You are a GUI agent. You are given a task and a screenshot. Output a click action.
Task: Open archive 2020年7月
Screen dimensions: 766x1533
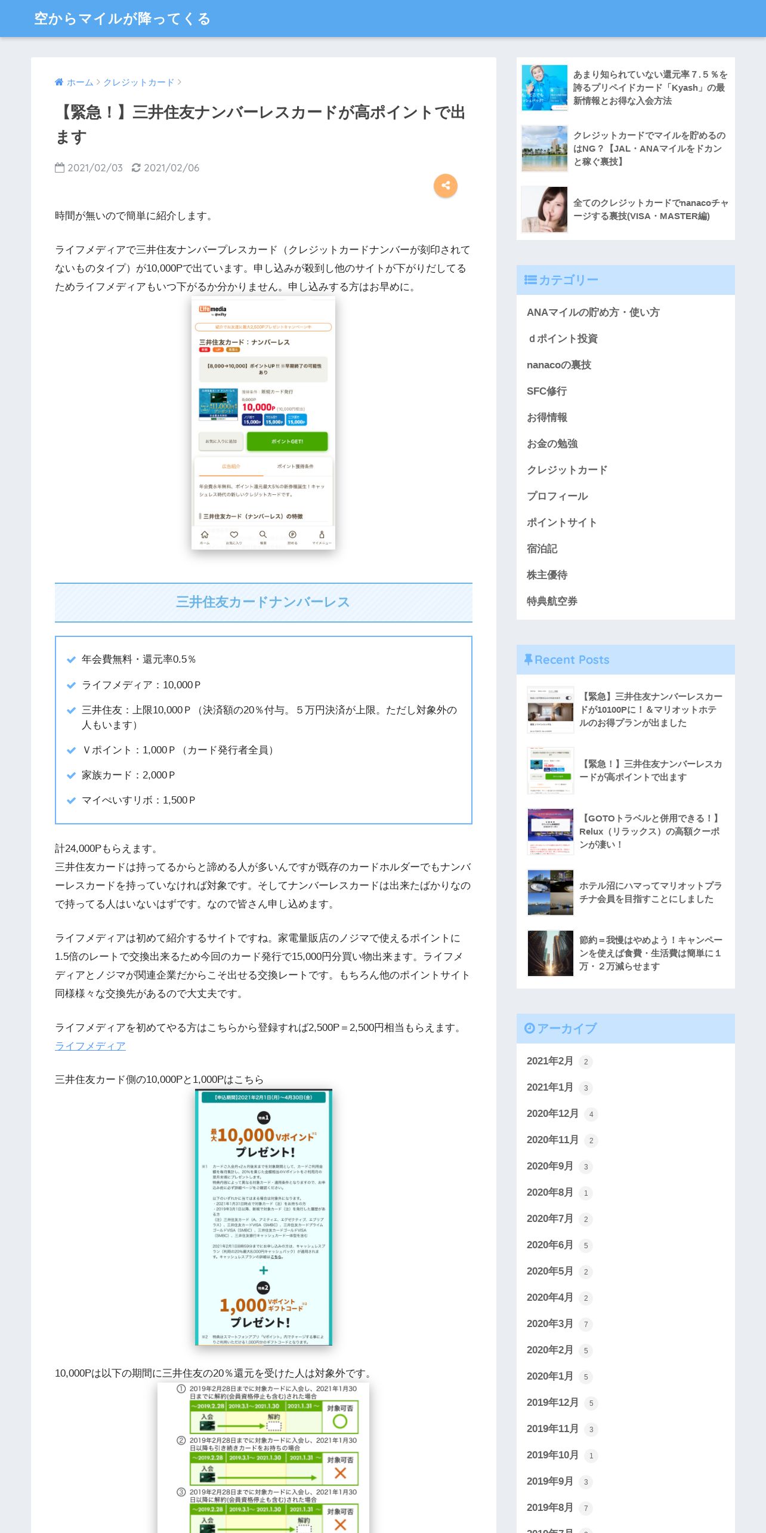[549, 1218]
